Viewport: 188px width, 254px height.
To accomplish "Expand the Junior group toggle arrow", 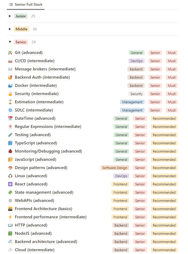I will point(10,16).
